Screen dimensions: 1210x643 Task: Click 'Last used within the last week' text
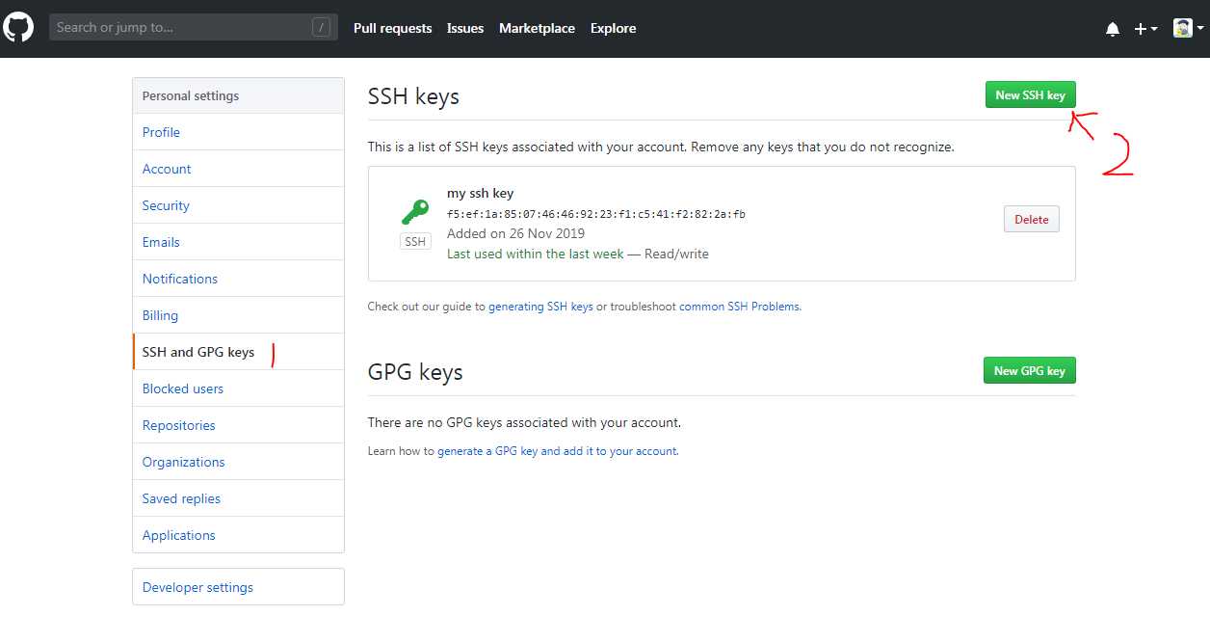(x=536, y=254)
